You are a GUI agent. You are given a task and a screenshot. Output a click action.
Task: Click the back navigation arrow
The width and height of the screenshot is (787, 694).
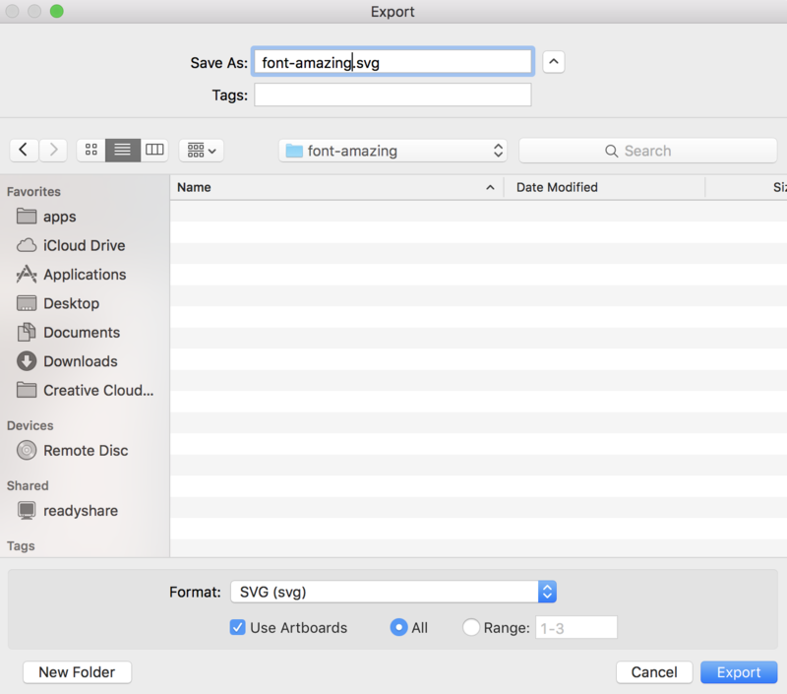pos(24,150)
